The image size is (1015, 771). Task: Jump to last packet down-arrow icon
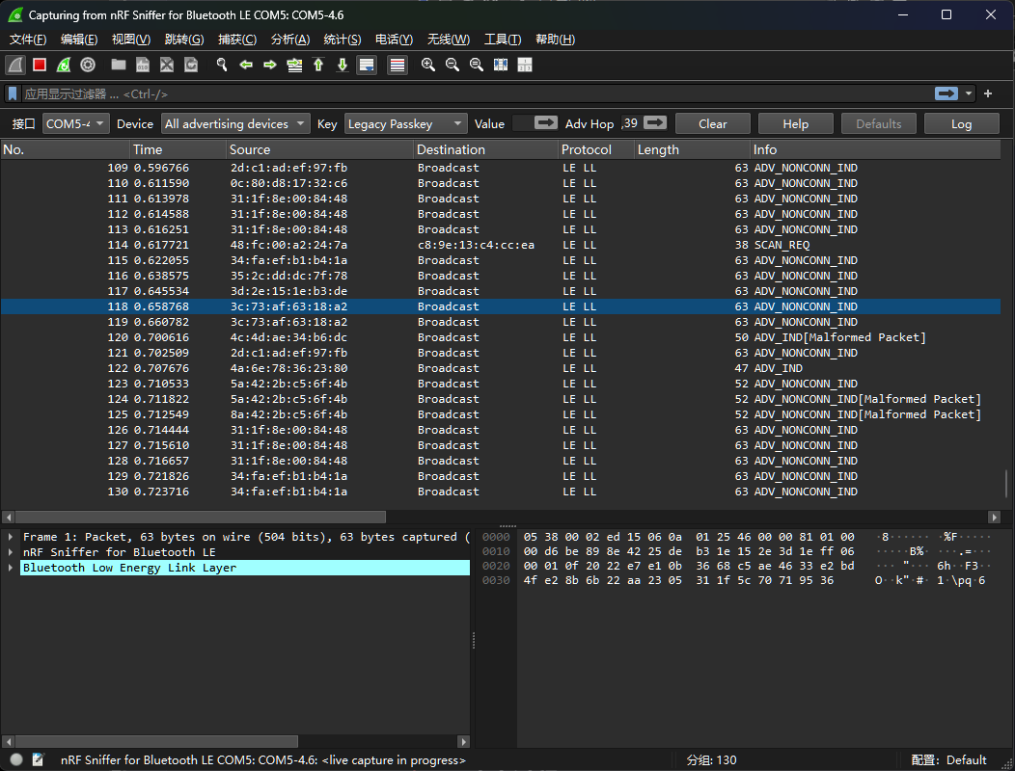click(343, 65)
